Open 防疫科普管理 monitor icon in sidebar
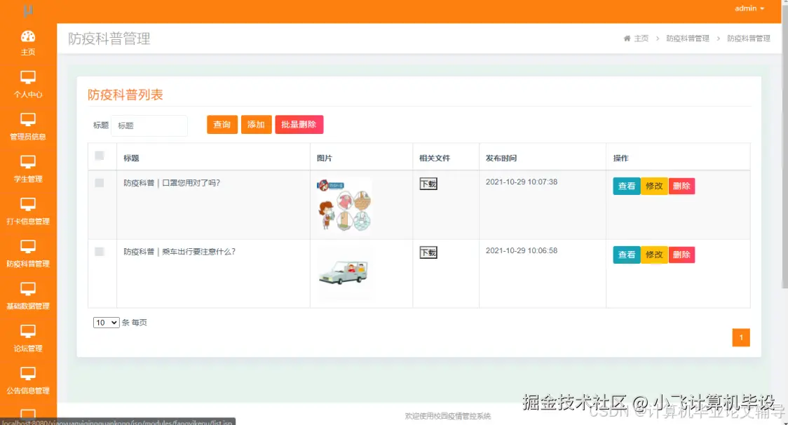 pos(28,246)
